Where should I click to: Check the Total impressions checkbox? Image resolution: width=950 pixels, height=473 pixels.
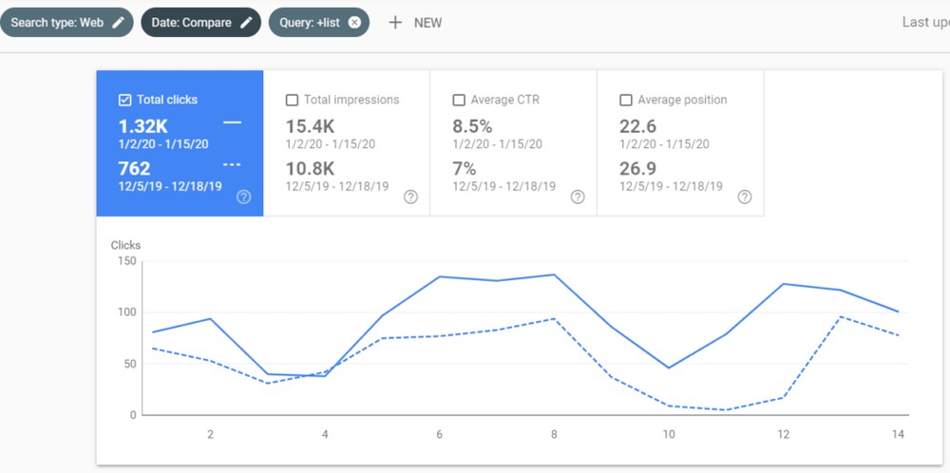coord(292,100)
